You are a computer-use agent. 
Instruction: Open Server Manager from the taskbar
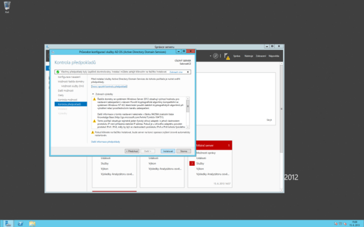tap(8, 223)
